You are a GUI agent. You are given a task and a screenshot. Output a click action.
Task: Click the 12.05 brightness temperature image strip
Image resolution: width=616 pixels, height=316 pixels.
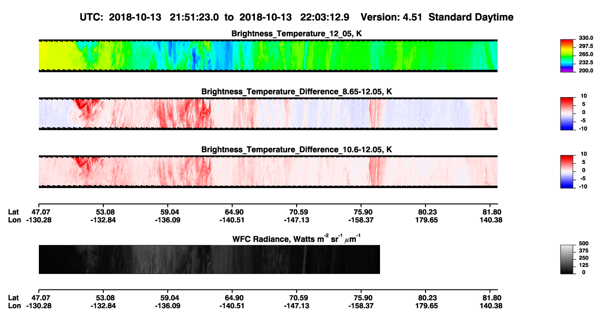268,56
